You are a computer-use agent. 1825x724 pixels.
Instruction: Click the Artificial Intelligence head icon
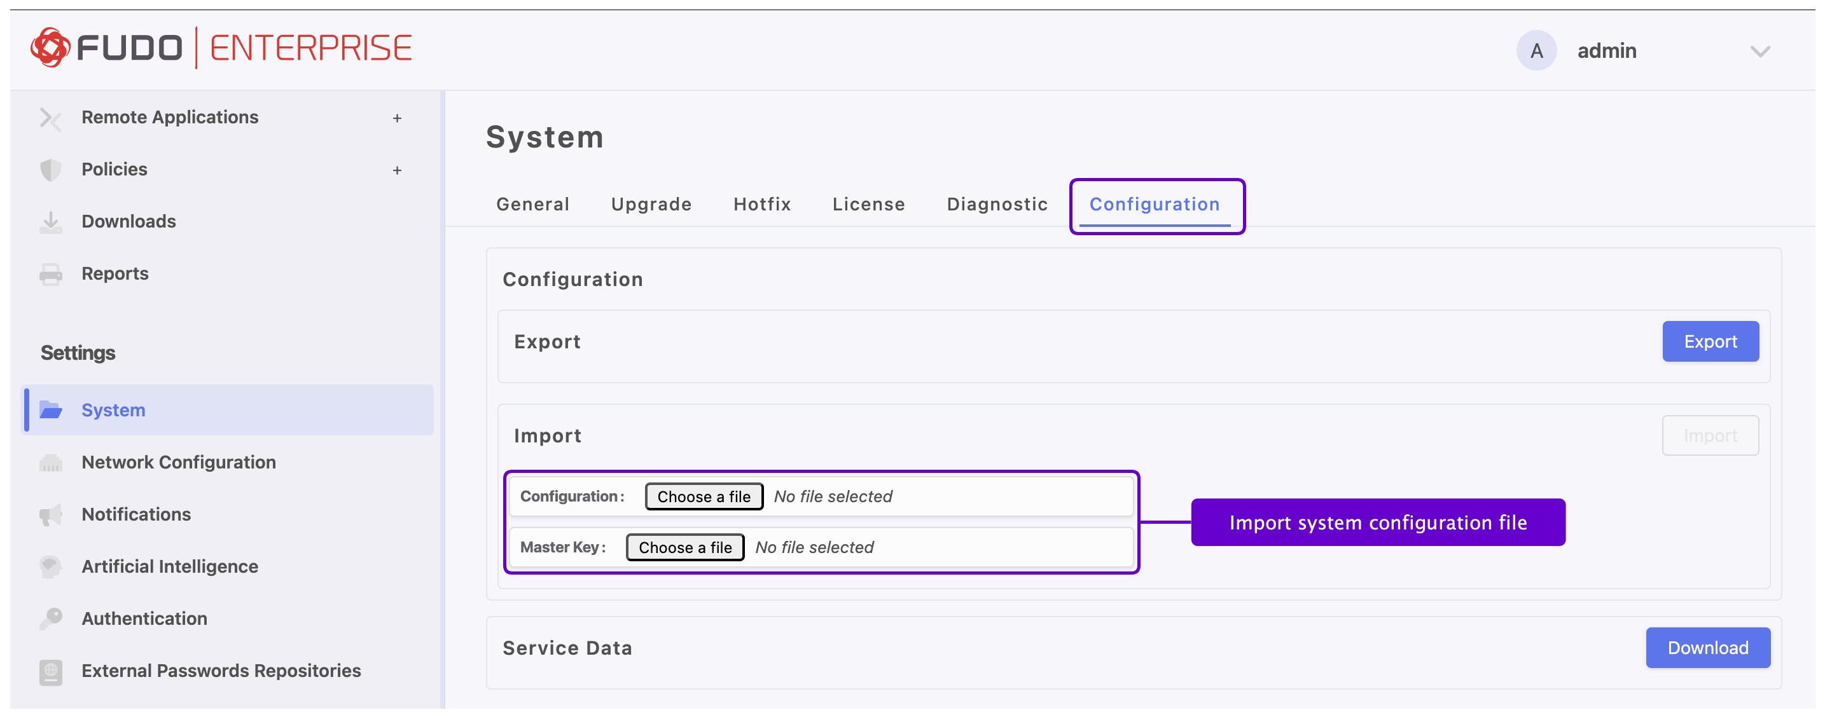tap(50, 567)
